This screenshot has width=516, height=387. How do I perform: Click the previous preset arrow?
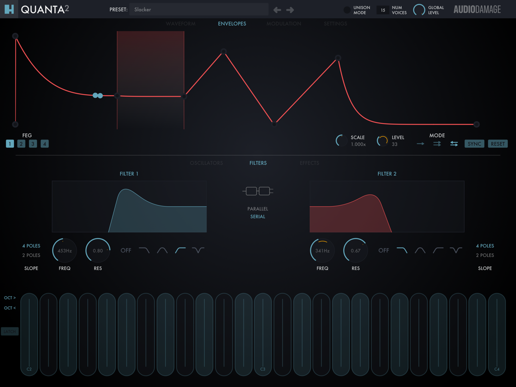pyautogui.click(x=277, y=9)
